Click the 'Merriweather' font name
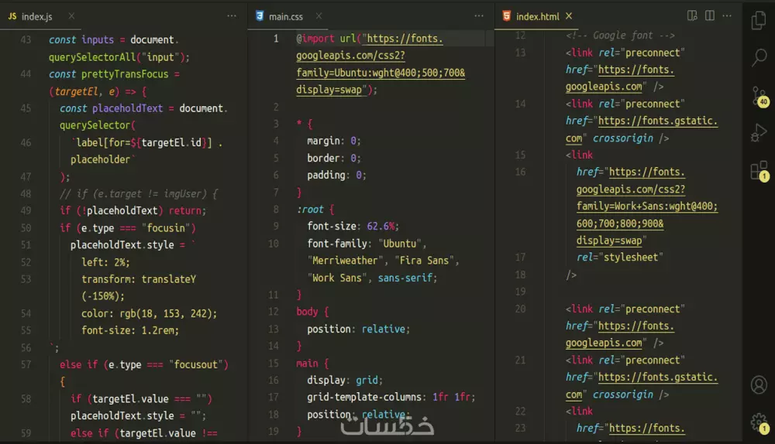The height and width of the screenshot is (444, 775). click(345, 260)
